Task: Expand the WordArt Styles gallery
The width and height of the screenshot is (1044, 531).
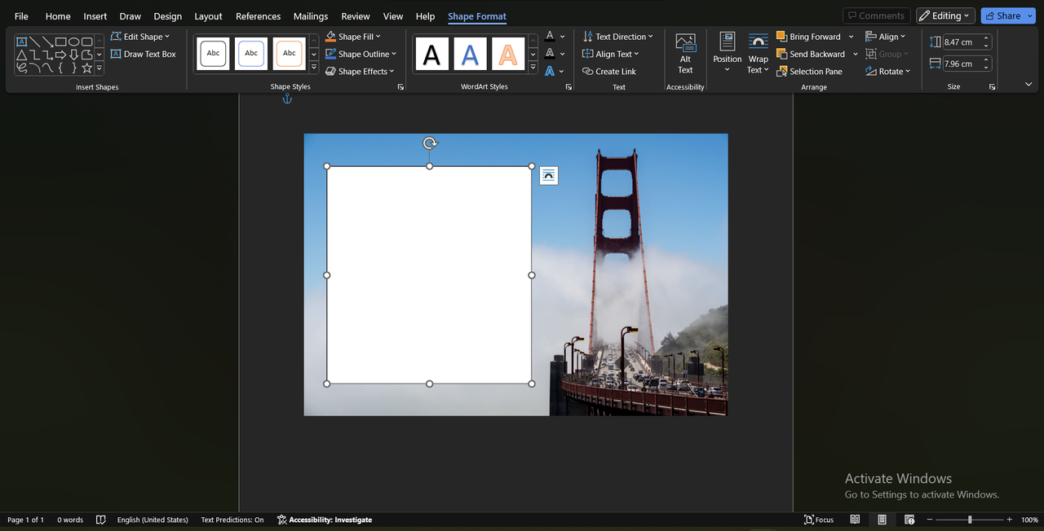Action: coord(533,68)
